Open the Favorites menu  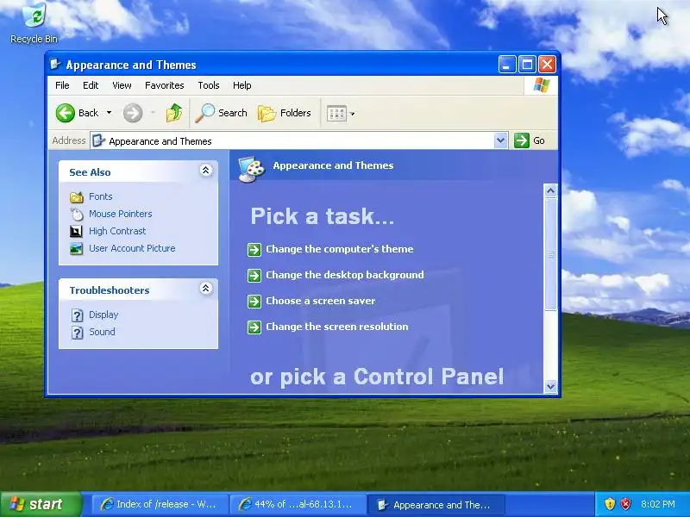point(165,85)
